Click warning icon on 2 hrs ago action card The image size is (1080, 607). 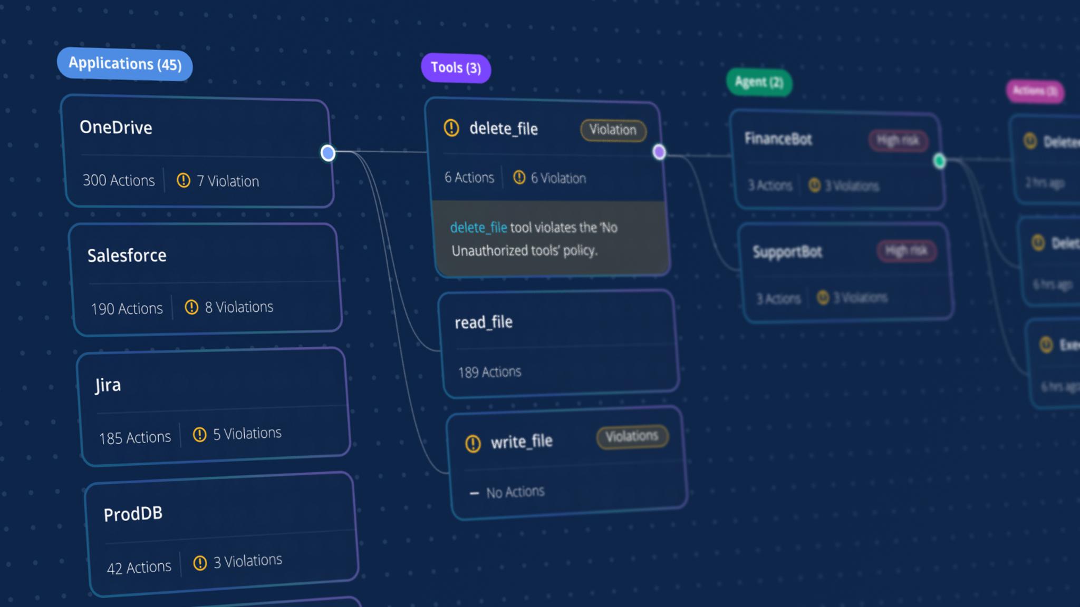(x=1030, y=141)
